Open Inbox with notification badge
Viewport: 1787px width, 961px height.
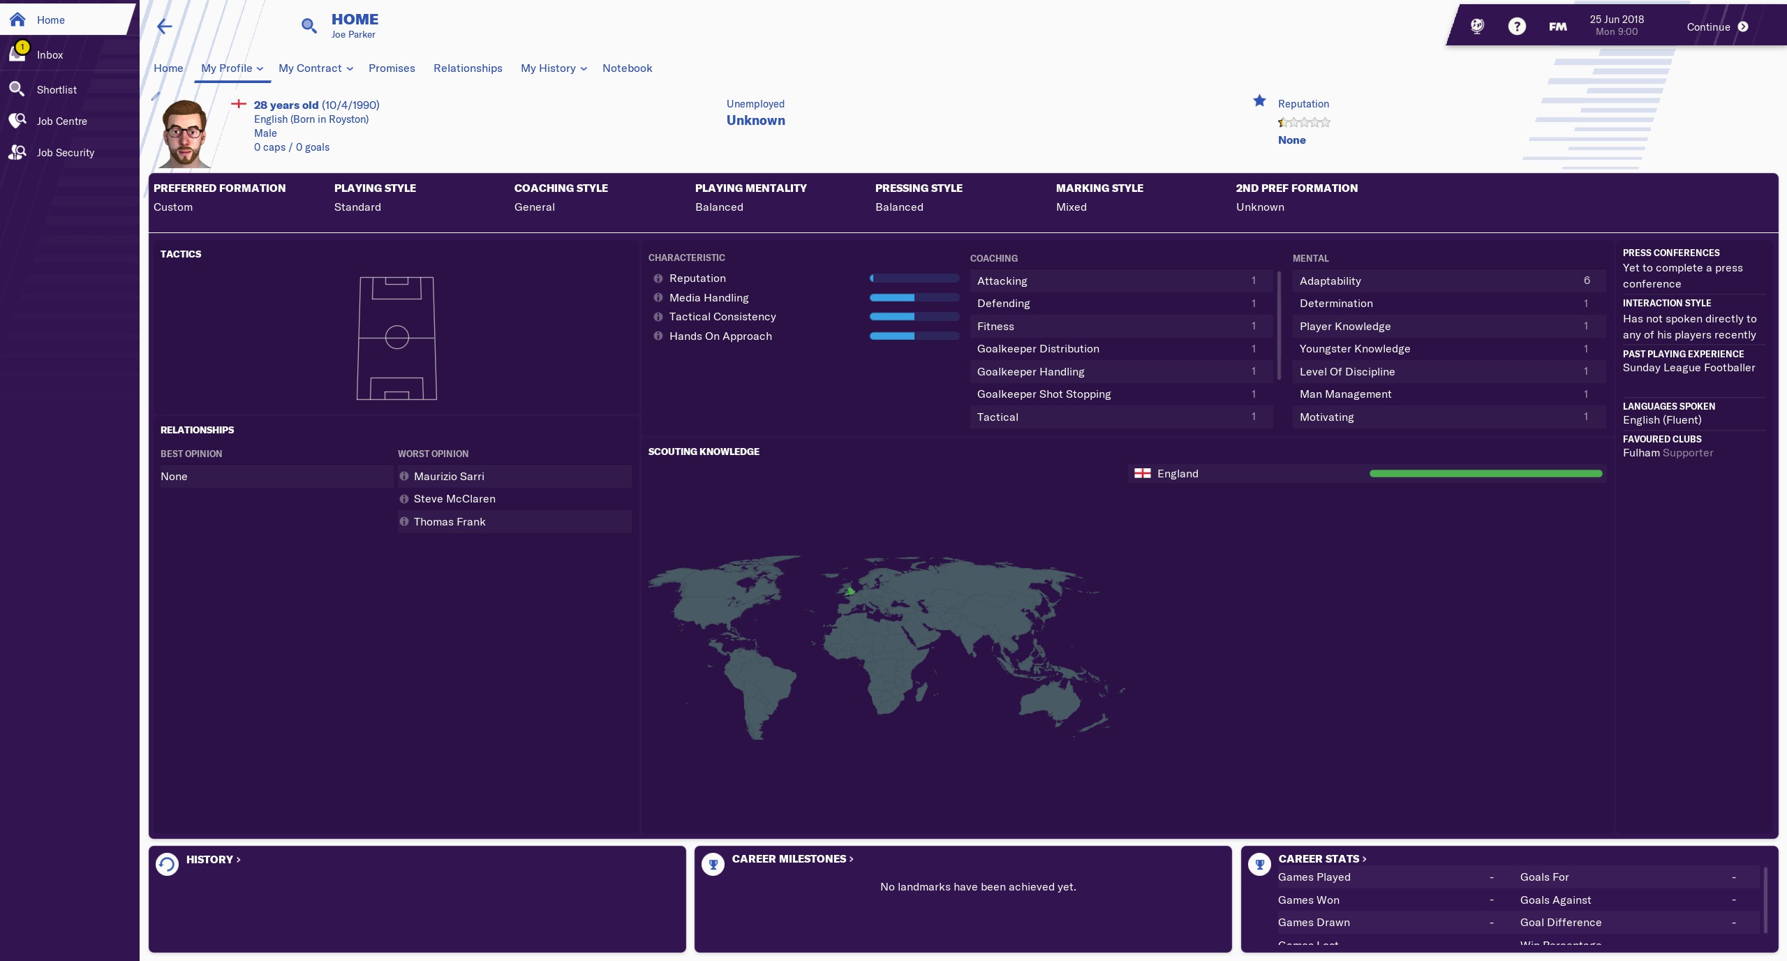click(x=50, y=54)
